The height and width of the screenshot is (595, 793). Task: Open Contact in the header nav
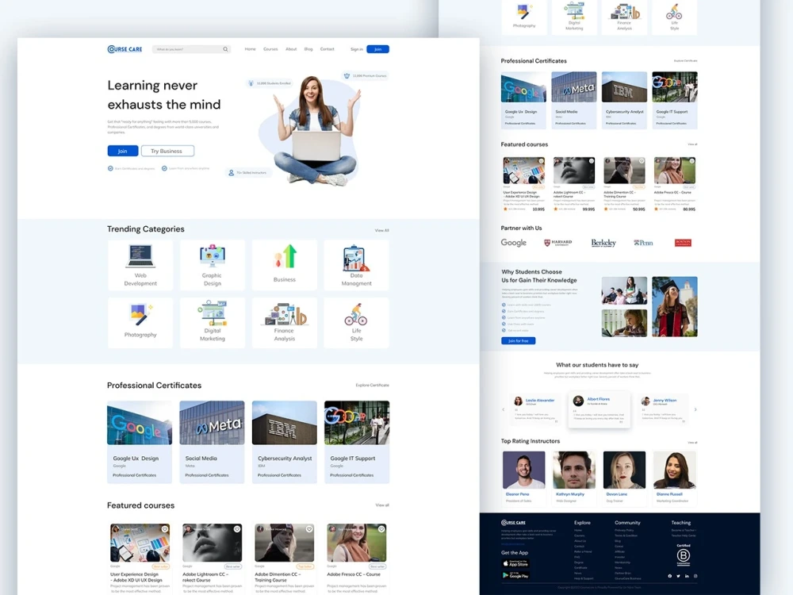[328, 49]
